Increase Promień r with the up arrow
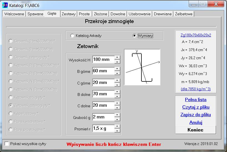 pyautogui.click(x=118, y=127)
